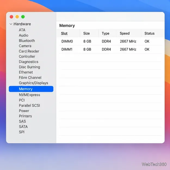Image resolution: width=170 pixels, height=170 pixels.
Task: Open SATA sidebar entry
Action: pyautogui.click(x=23, y=127)
